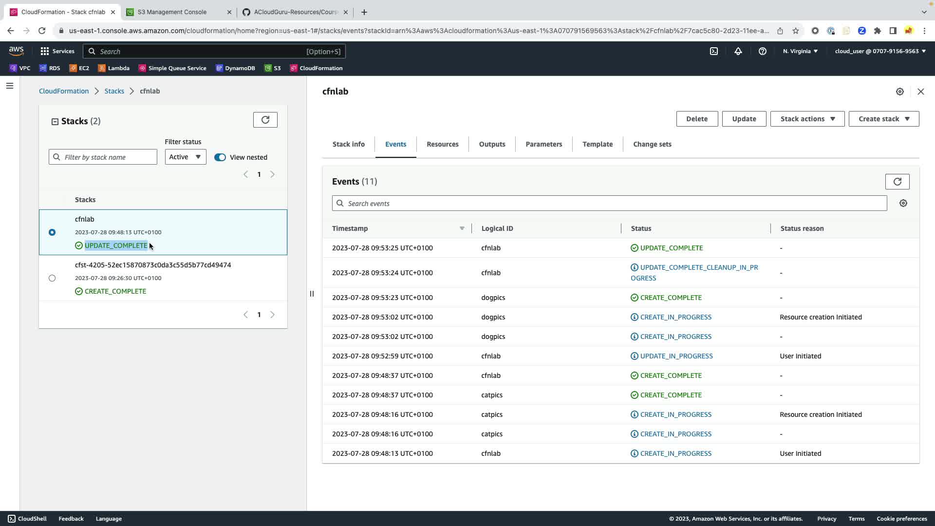The width and height of the screenshot is (935, 526).
Task: Refresh the Events table
Action: point(897,182)
